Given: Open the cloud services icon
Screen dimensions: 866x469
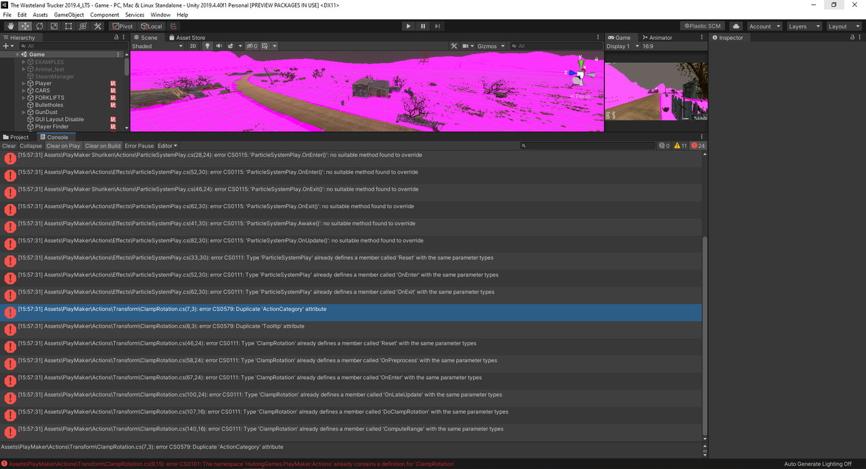Looking at the screenshot, I should pos(736,26).
